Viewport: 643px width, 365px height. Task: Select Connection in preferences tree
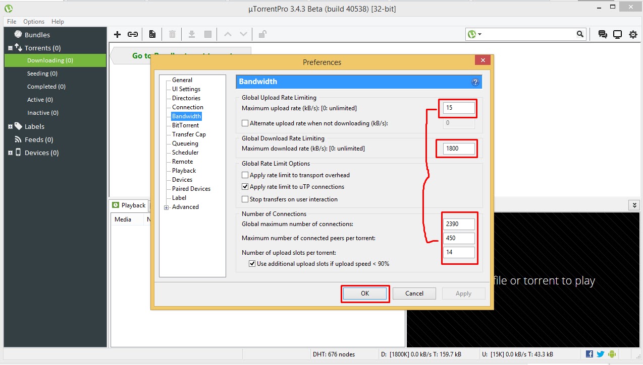point(188,107)
